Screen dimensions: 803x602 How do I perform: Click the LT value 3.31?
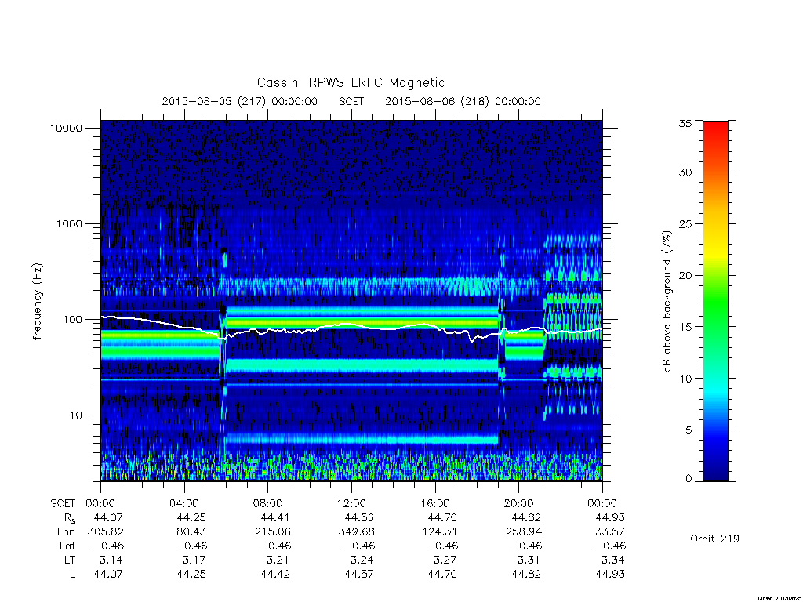click(x=529, y=560)
